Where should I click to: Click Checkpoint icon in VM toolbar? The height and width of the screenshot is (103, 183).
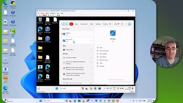pos(53,15)
